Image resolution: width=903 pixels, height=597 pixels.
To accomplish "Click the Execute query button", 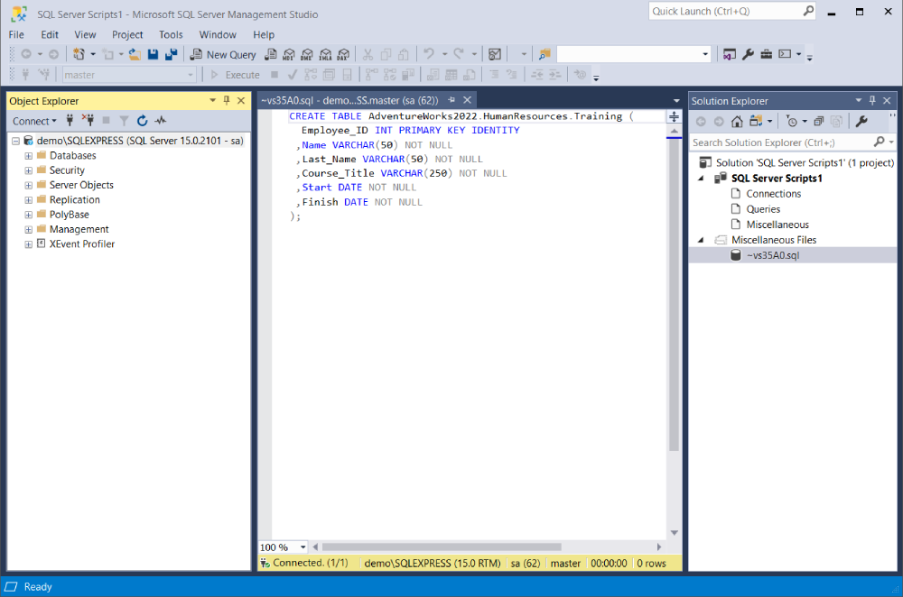I will [236, 75].
